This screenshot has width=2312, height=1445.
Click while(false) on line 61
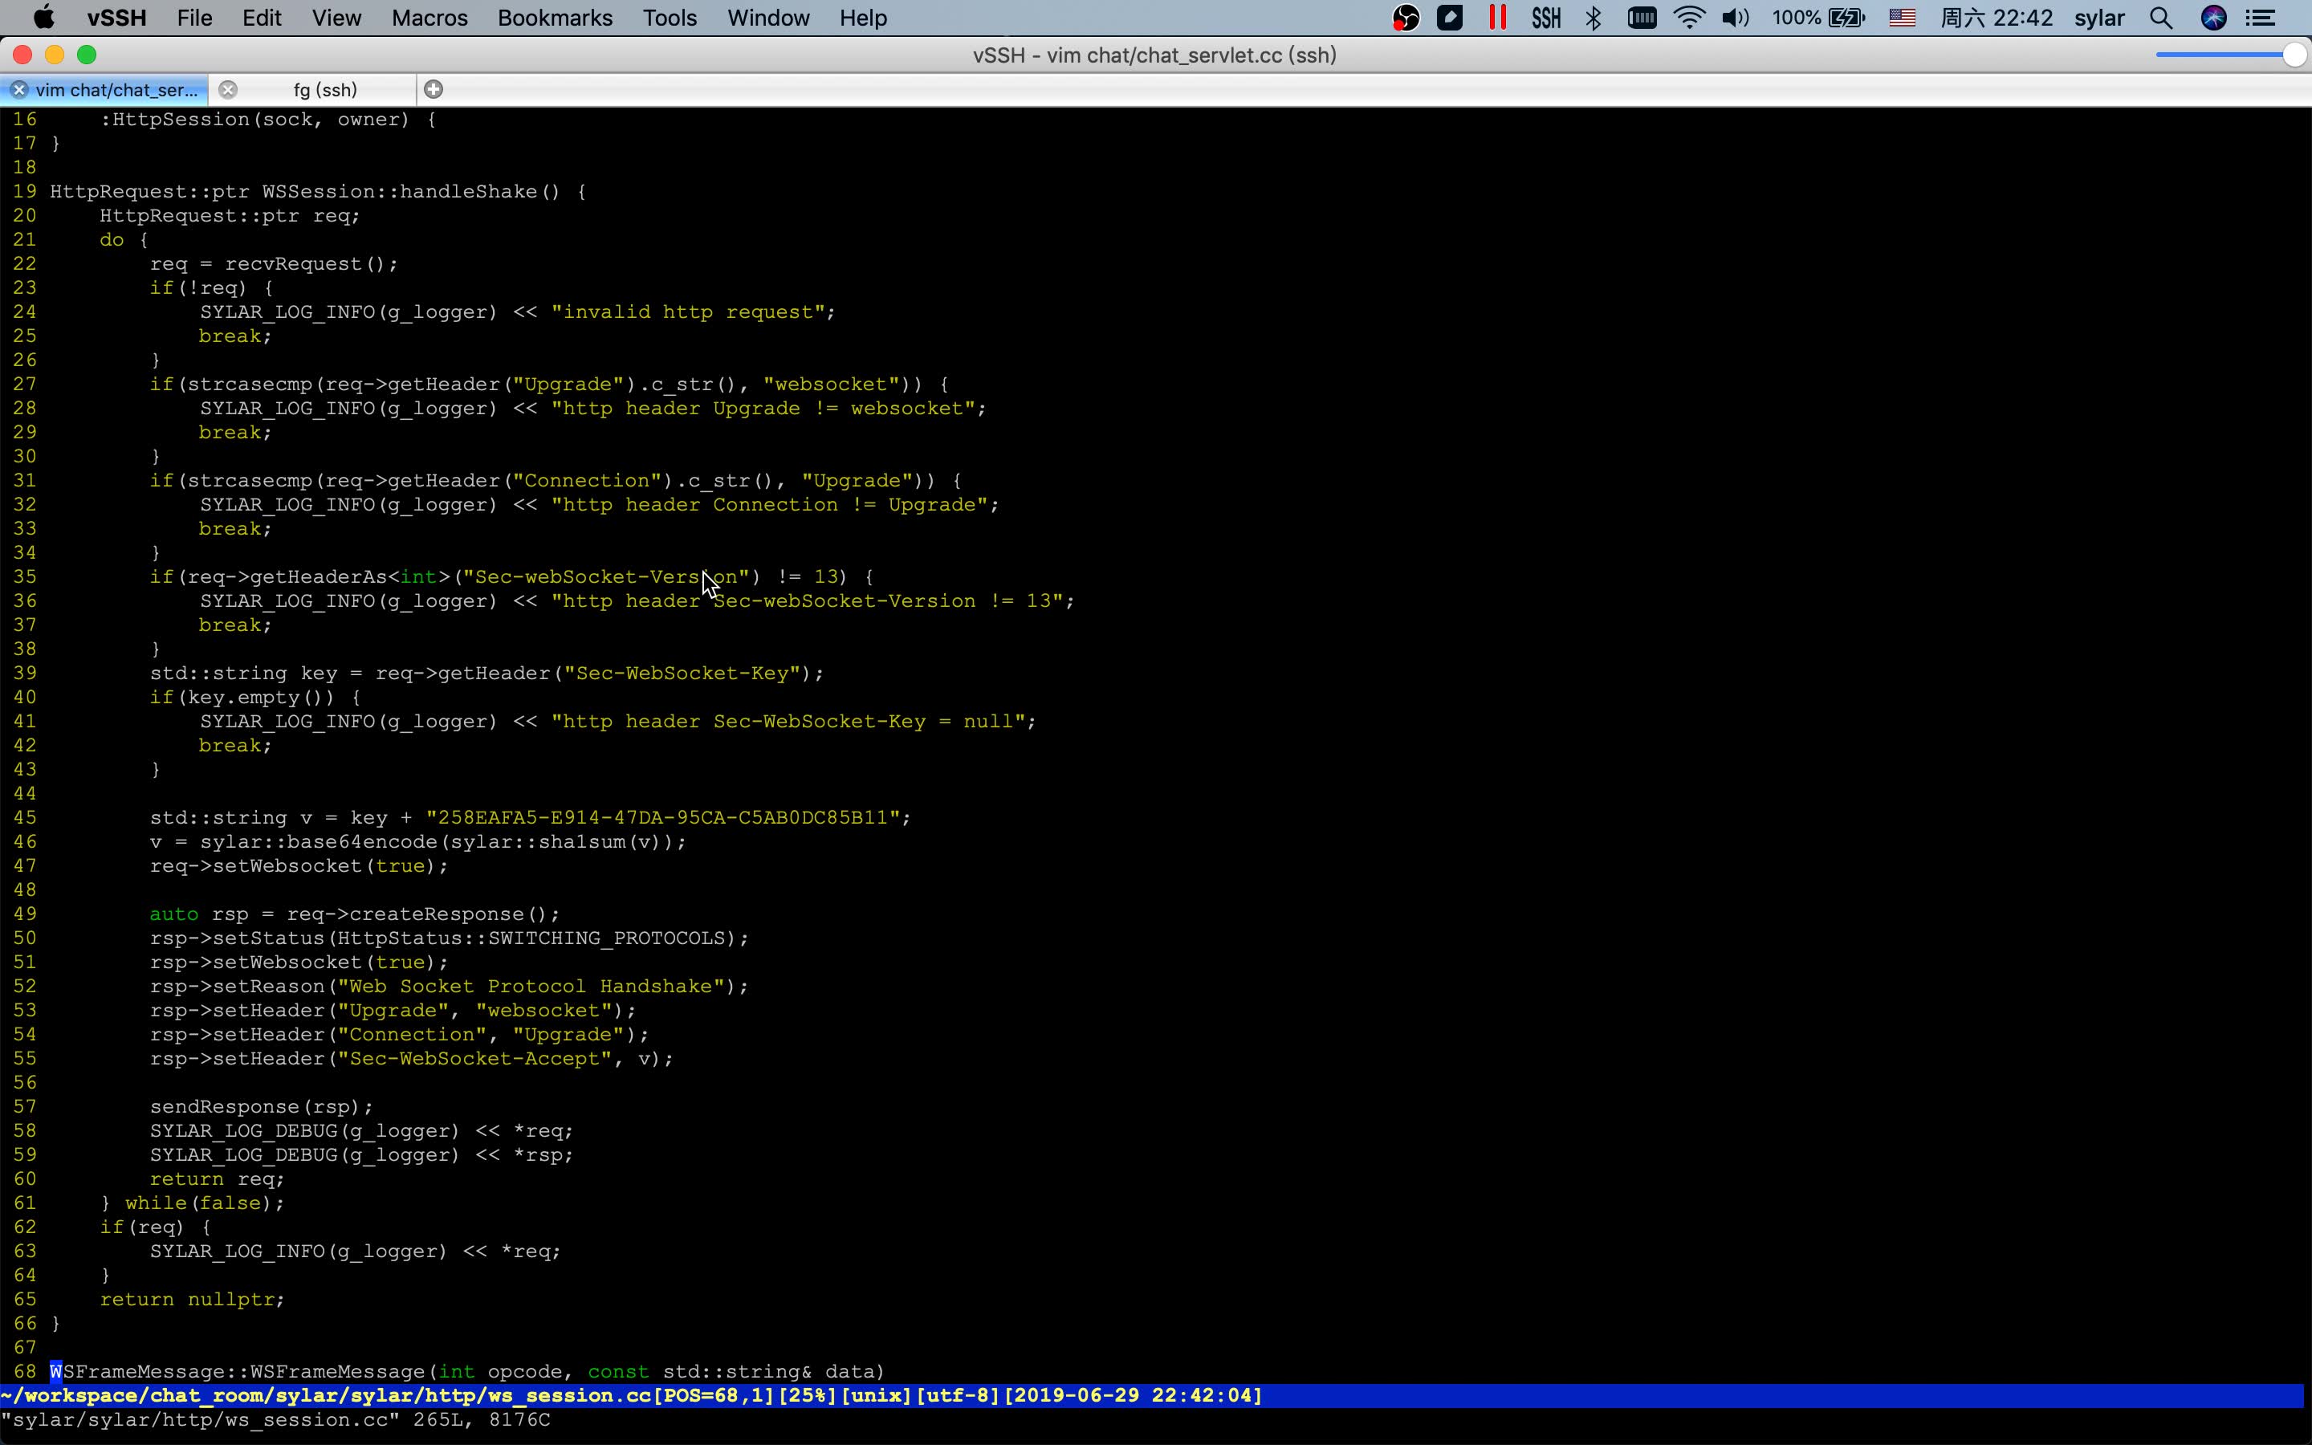[x=199, y=1203]
